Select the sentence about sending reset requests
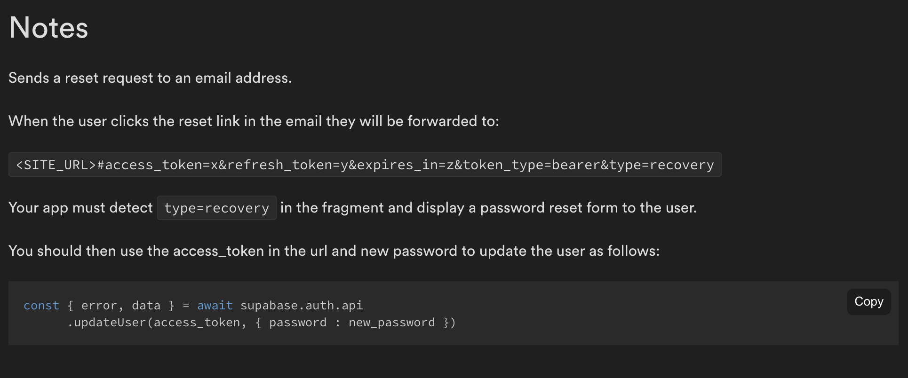This screenshot has height=378, width=908. coord(150,78)
